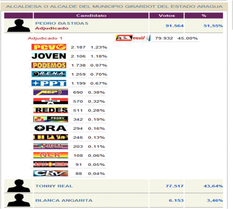The image size is (233, 209).
Task: Click Tonny Real percentage 43,64%
Action: click(x=213, y=186)
